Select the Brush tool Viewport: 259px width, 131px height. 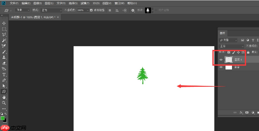(4, 52)
